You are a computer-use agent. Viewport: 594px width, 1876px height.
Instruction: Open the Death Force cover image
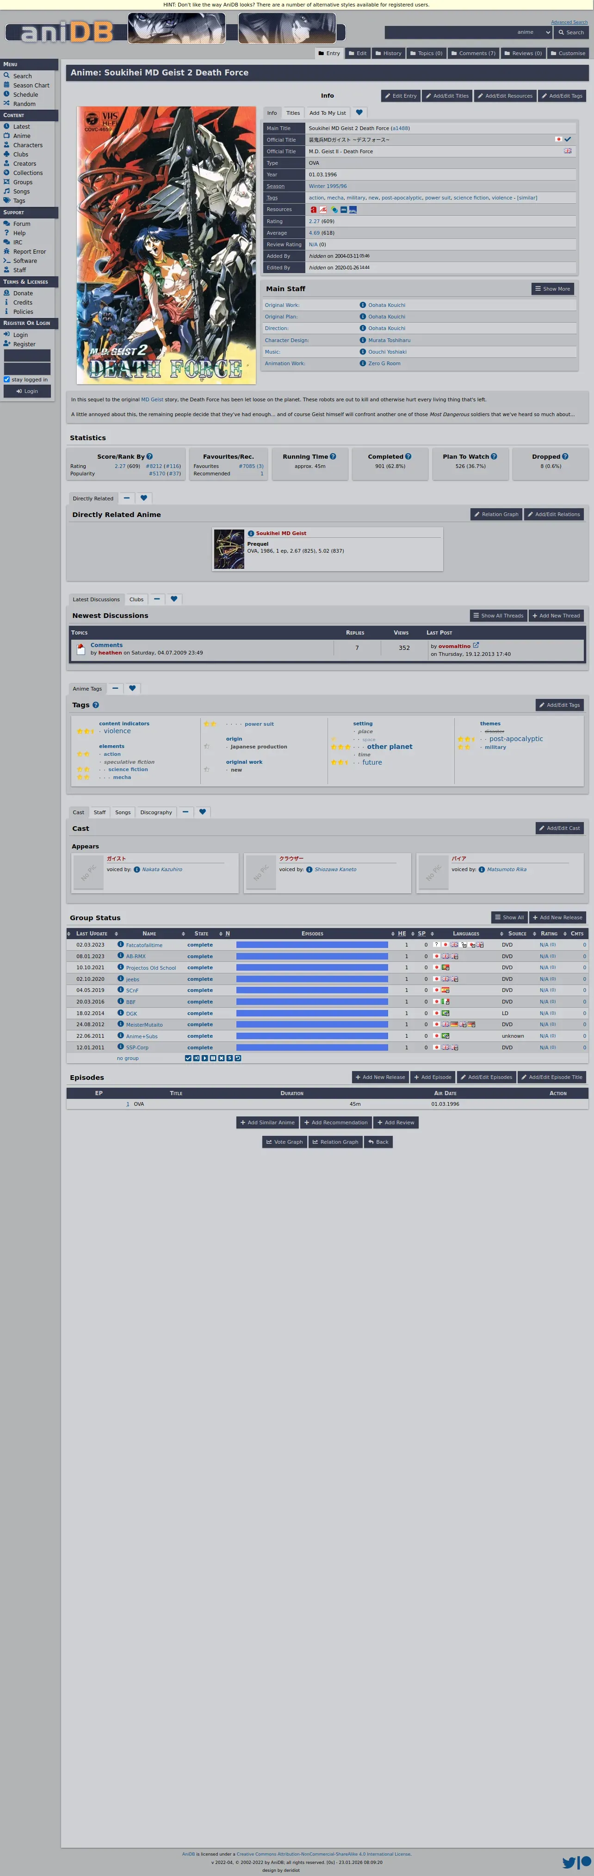point(166,245)
